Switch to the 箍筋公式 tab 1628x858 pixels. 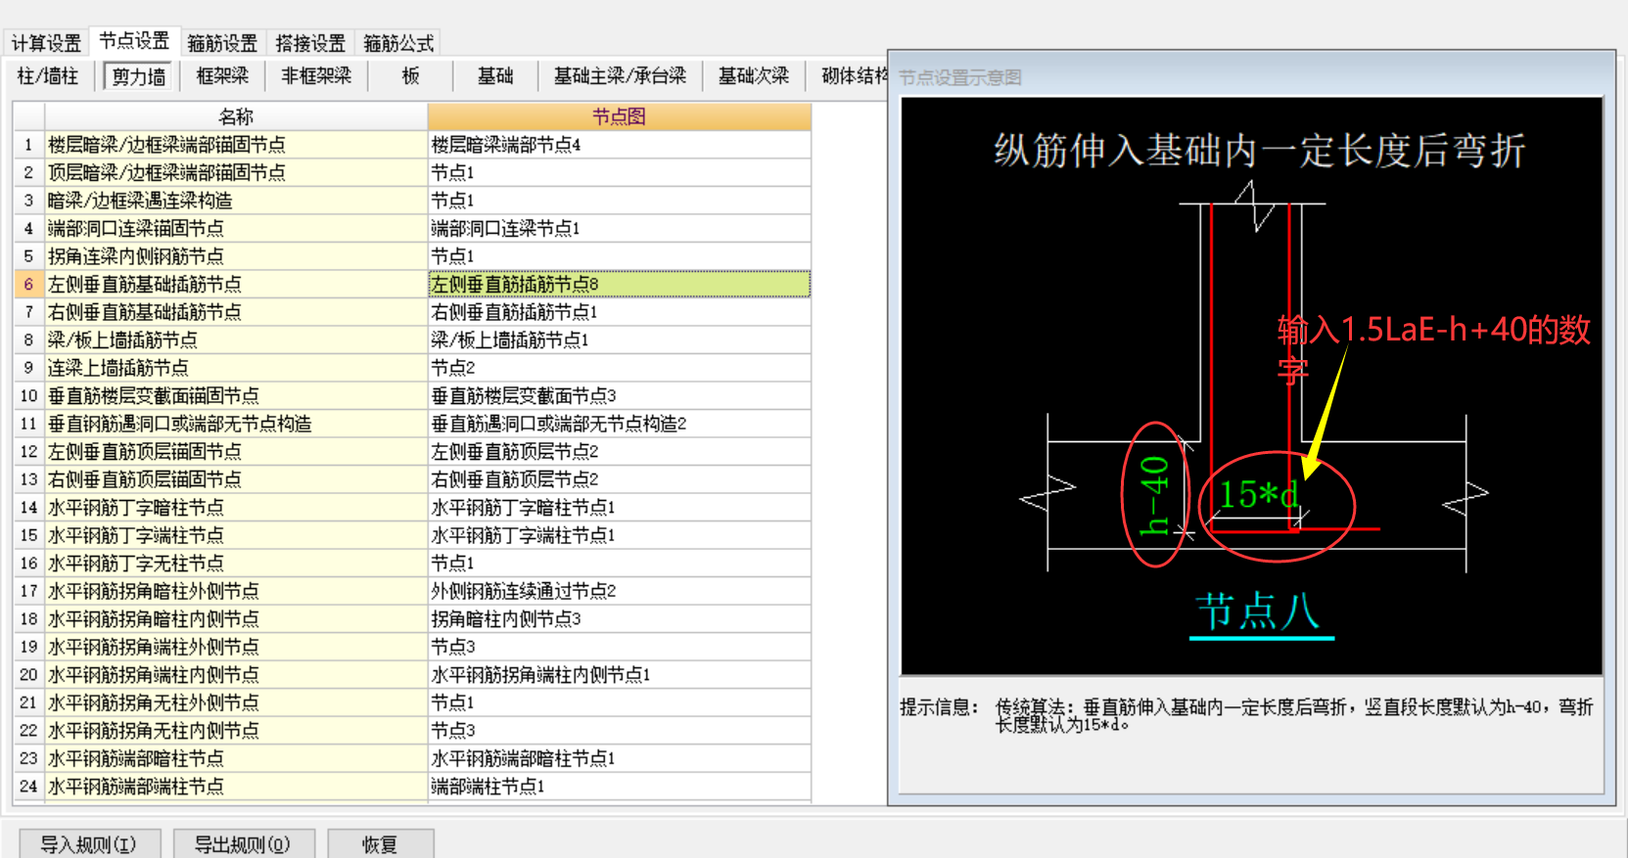(x=398, y=43)
